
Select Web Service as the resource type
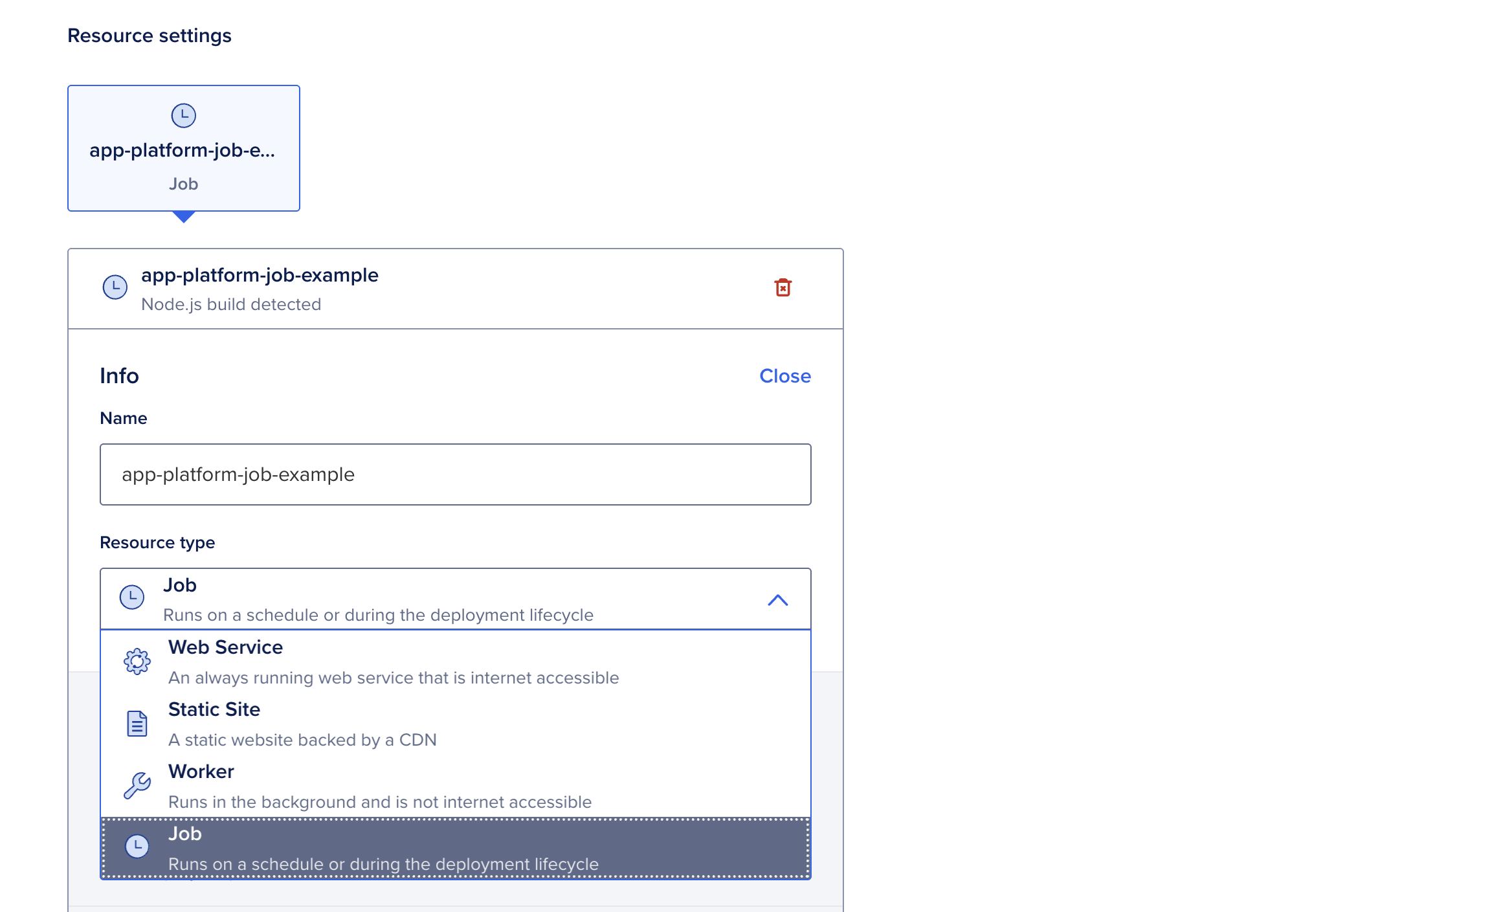pos(388,660)
